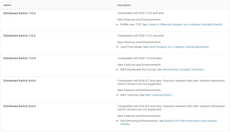Screen dimensions: 230x132
Task: Click the 'MAC Learning. See' bullet text
Action: tap(133, 95)
